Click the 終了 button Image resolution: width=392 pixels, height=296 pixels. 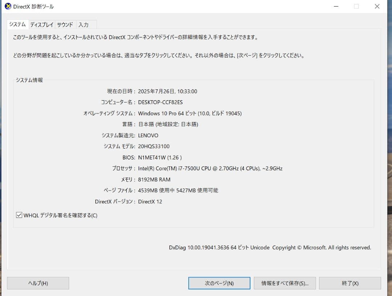(350, 283)
